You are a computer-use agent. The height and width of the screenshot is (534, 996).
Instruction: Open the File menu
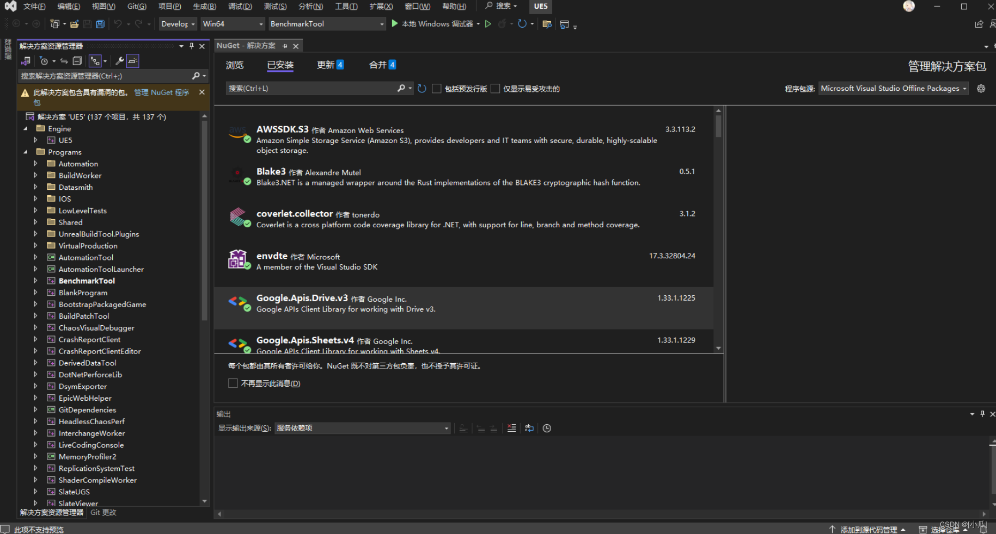pos(34,6)
